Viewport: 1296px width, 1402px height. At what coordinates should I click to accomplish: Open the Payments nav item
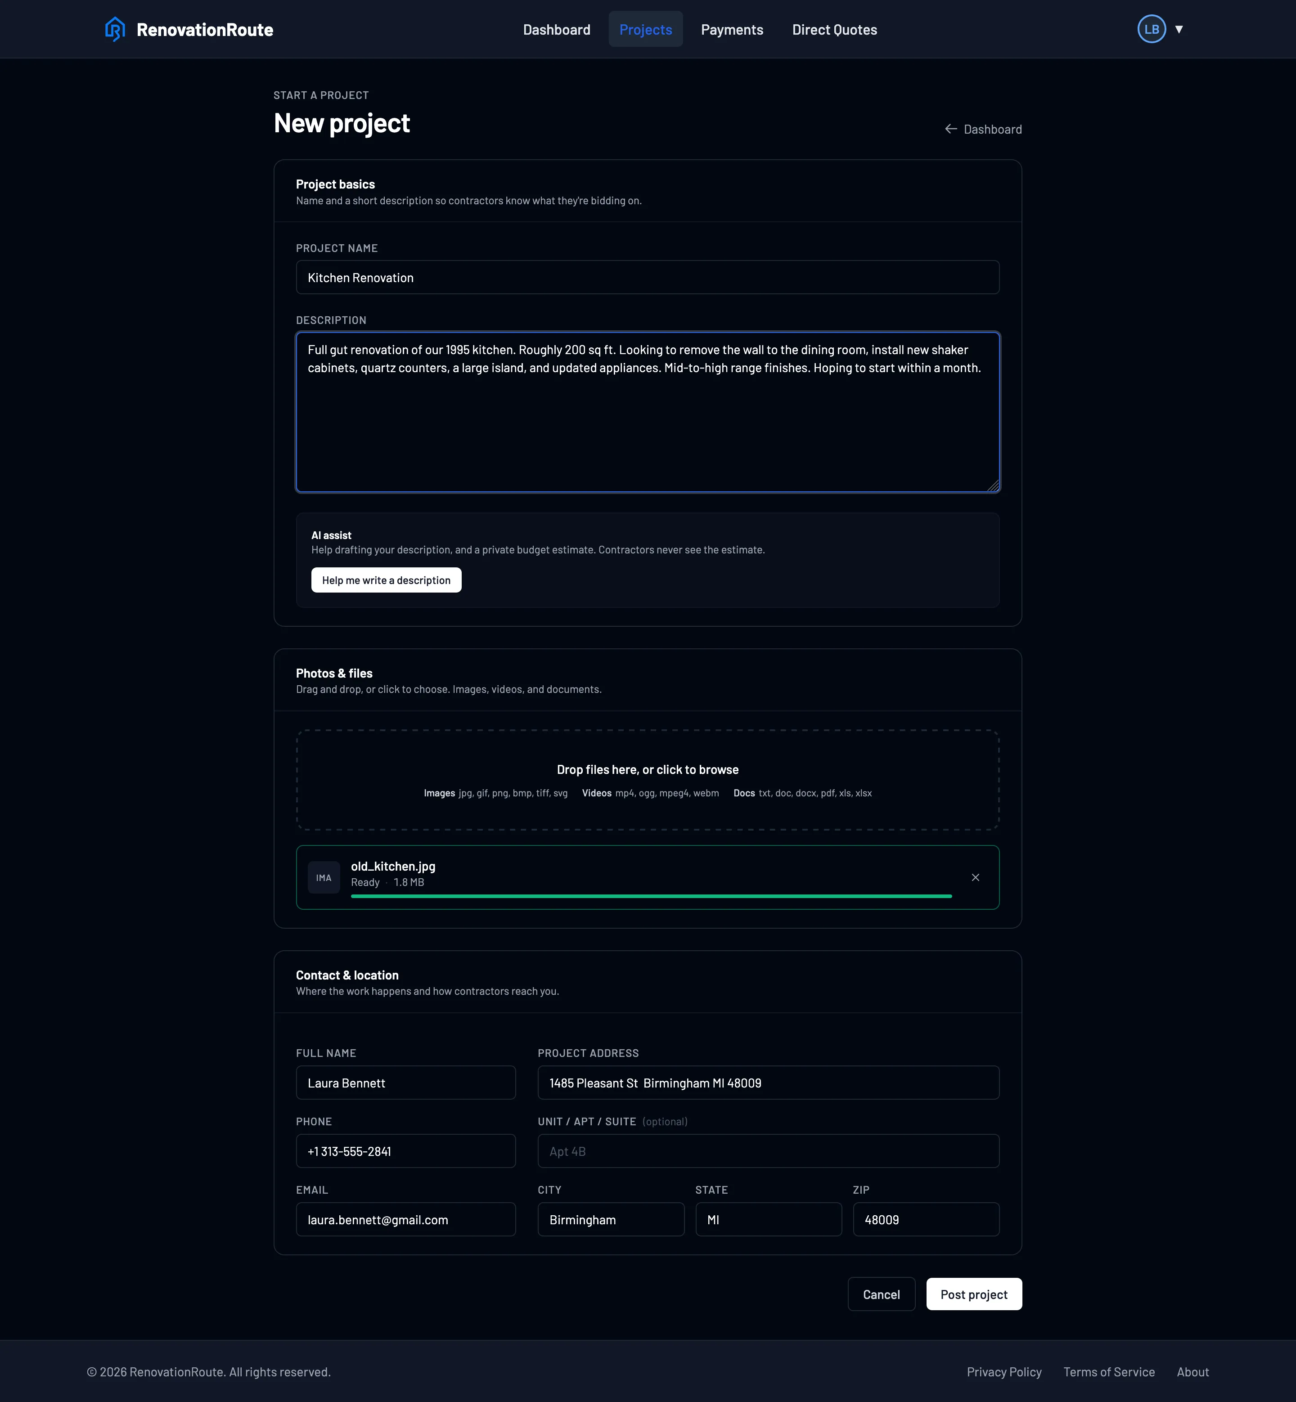pyautogui.click(x=731, y=29)
